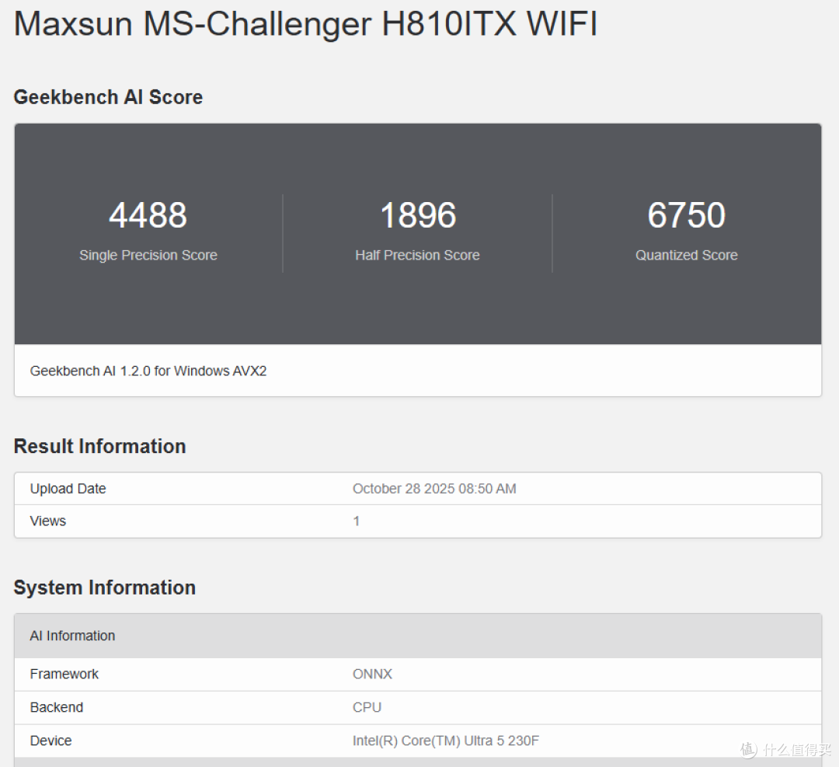Viewport: 839px width, 767px height.
Task: Select the Geekbench AI Score heading
Action: coord(108,97)
